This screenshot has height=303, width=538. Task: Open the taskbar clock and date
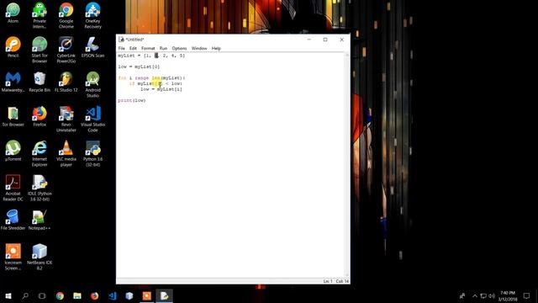(508, 295)
